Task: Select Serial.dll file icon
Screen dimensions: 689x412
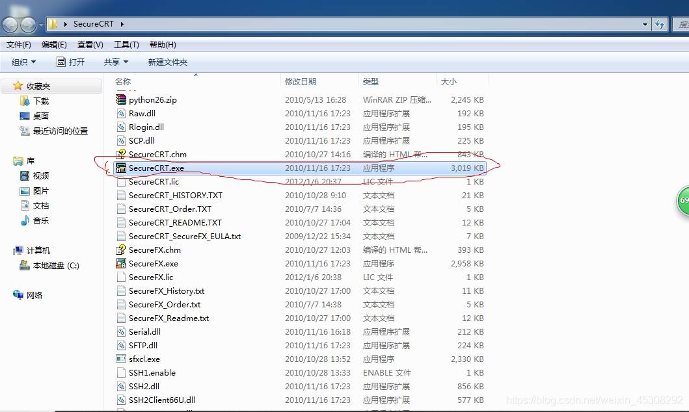Action: point(121,331)
